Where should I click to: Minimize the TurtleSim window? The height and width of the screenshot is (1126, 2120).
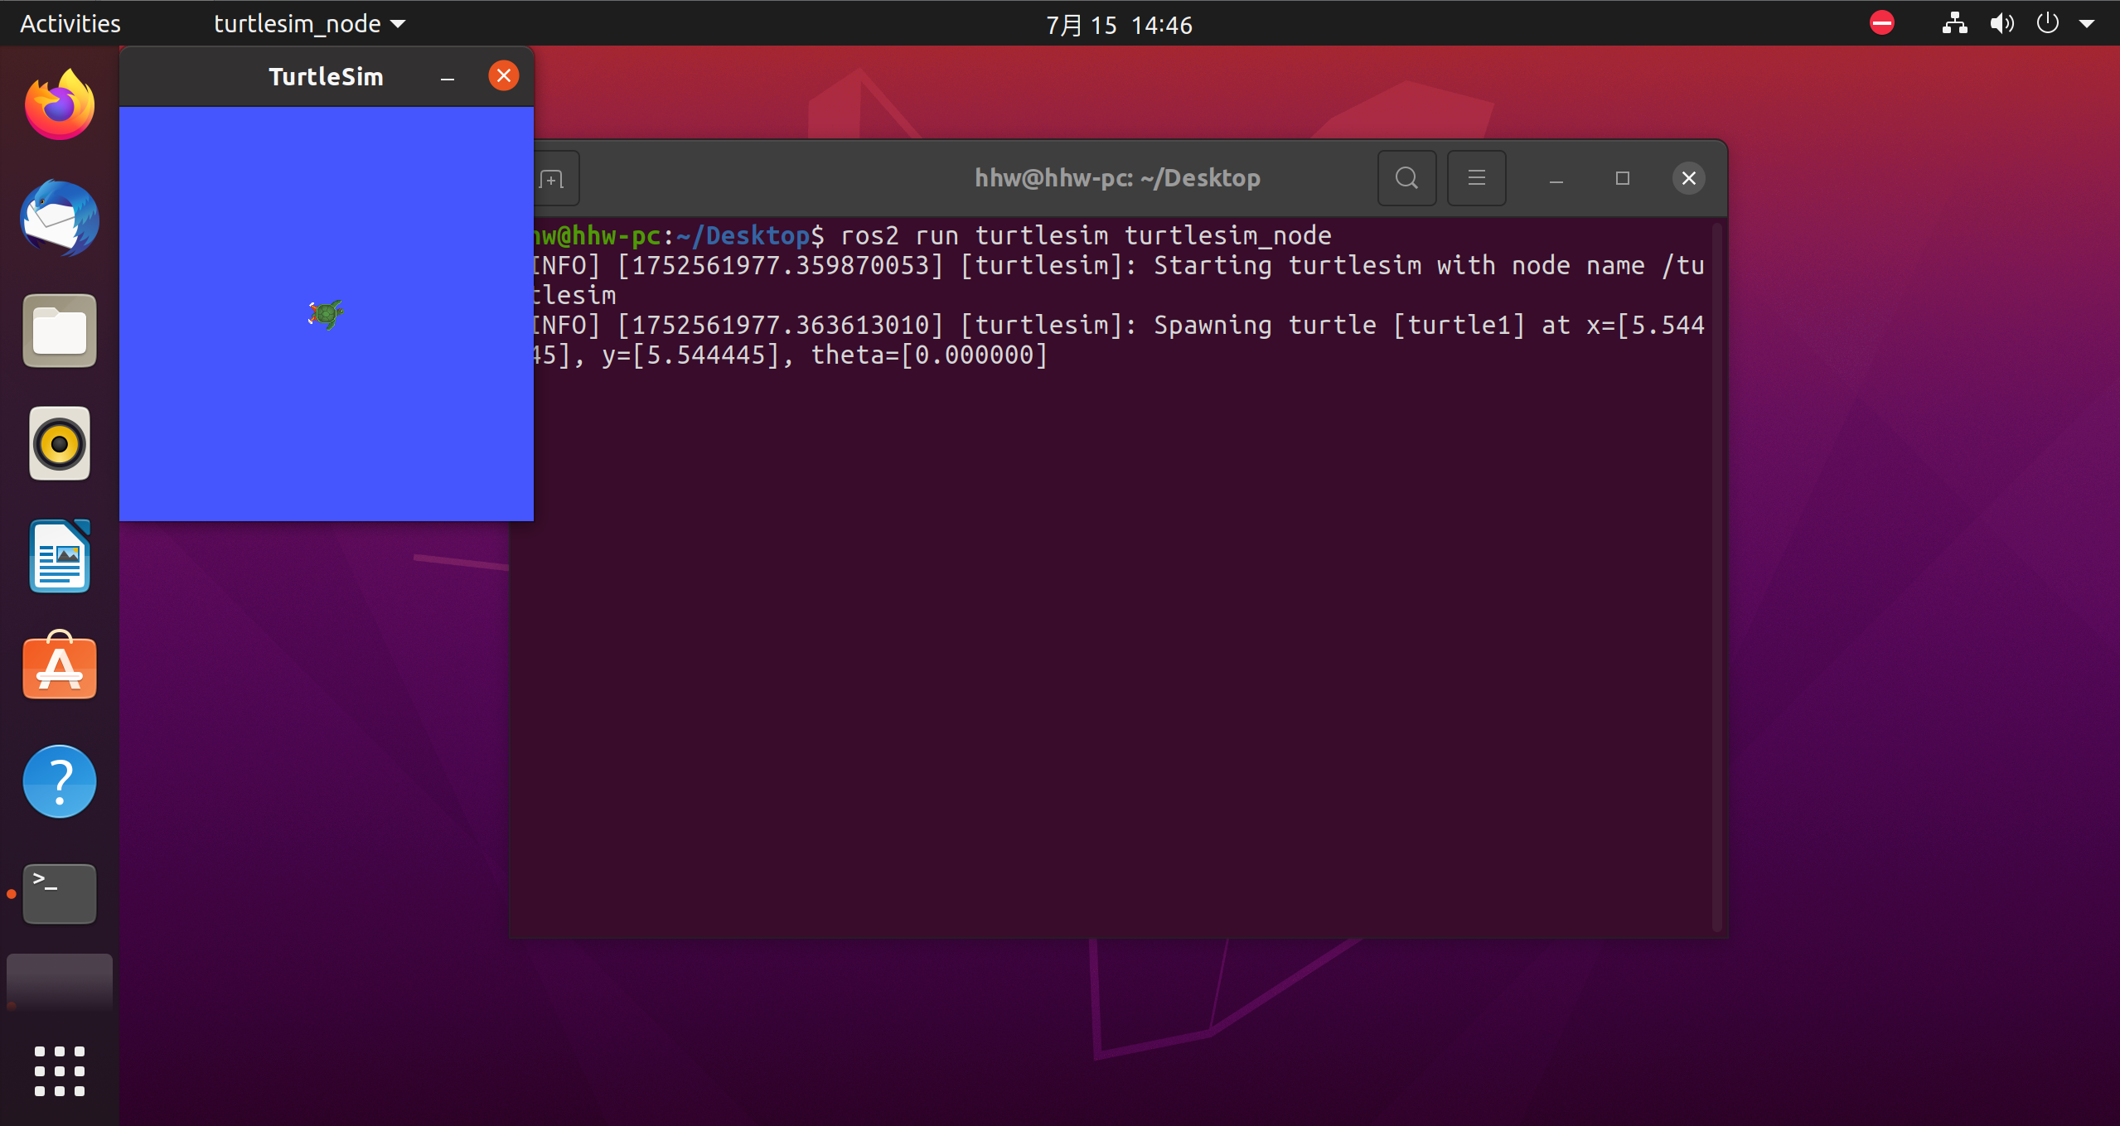click(x=448, y=77)
